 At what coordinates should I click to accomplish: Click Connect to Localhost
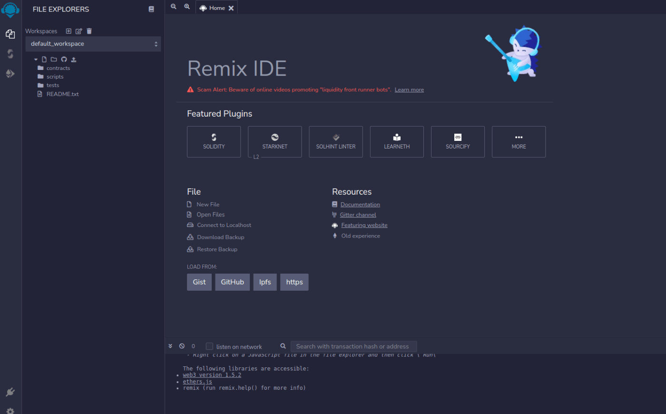pyautogui.click(x=224, y=225)
